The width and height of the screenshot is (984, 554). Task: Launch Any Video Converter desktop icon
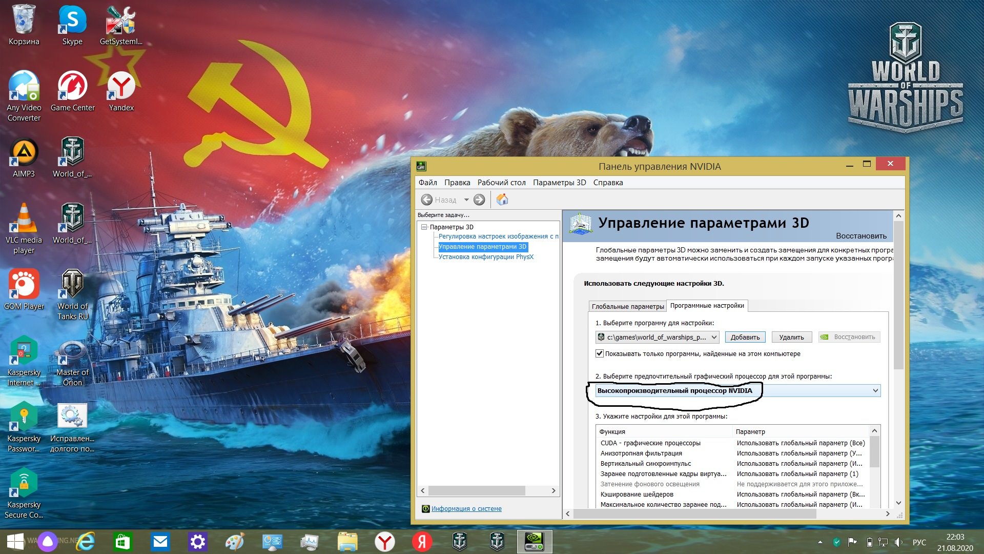[24, 96]
